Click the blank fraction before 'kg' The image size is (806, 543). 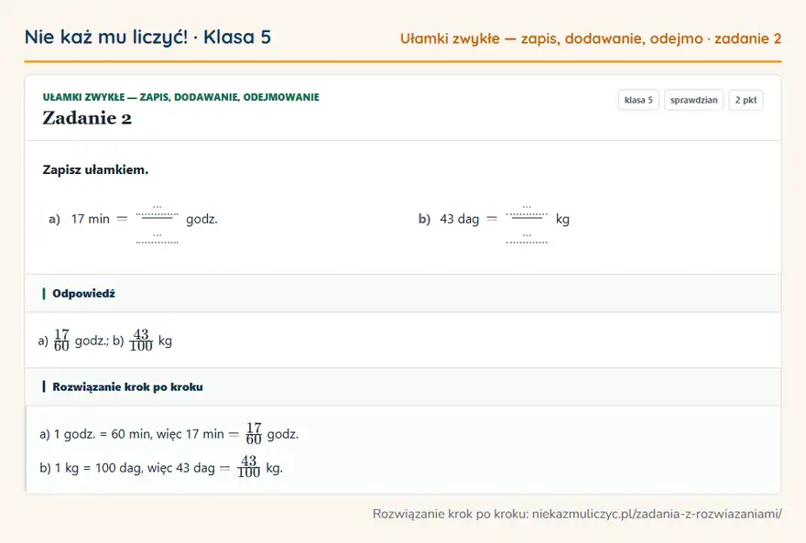pyautogui.click(x=527, y=224)
